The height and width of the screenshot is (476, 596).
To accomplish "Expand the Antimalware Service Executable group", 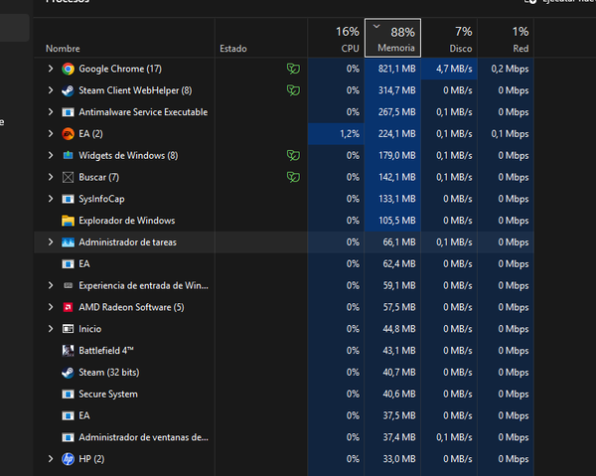I will pos(51,112).
